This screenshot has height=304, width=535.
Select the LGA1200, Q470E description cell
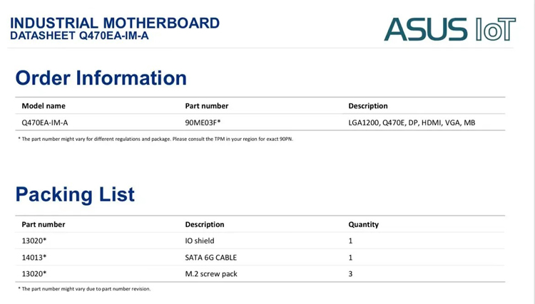412,122
